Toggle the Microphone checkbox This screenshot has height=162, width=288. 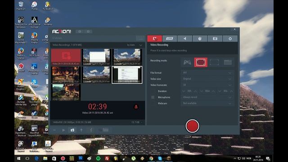(x=153, y=97)
